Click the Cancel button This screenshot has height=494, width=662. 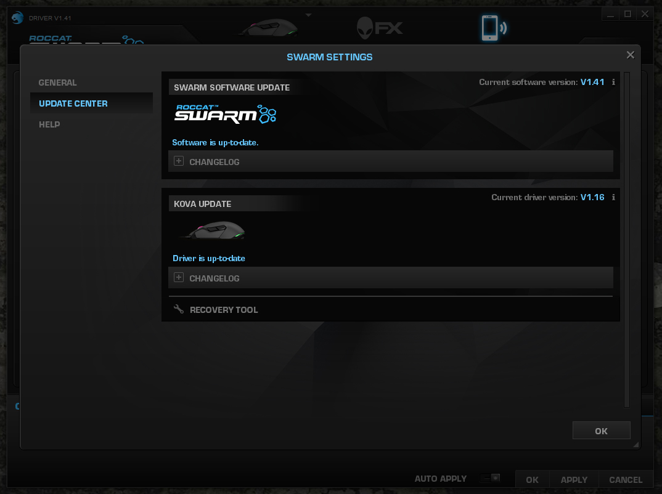626,480
